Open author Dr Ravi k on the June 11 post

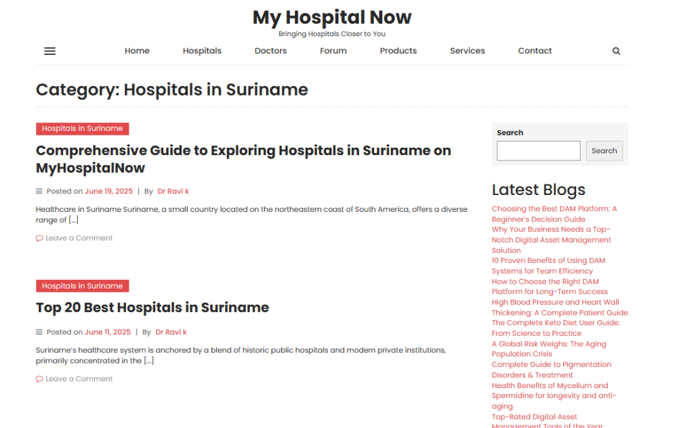(x=171, y=332)
